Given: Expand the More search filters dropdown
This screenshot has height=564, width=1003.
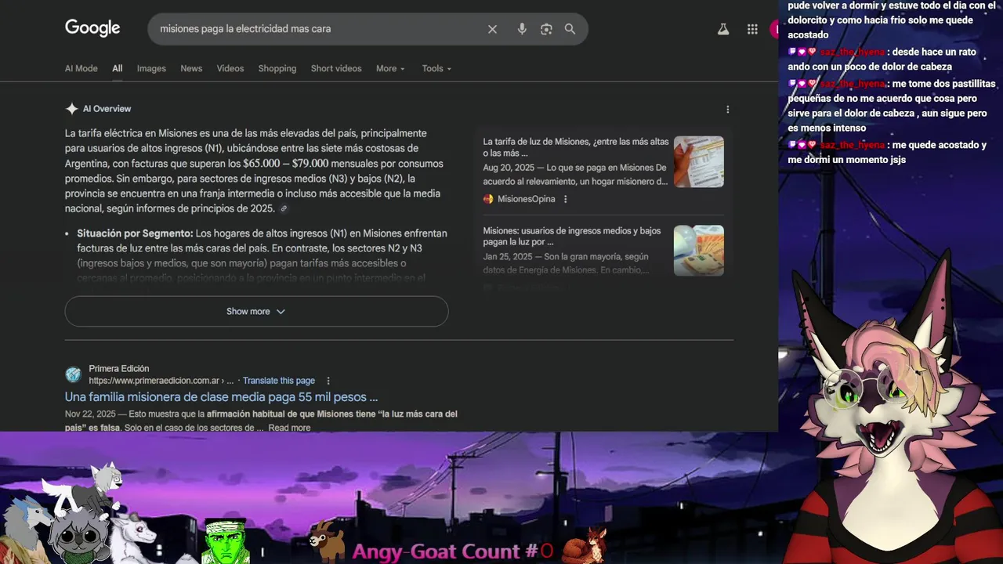Looking at the screenshot, I should point(390,68).
